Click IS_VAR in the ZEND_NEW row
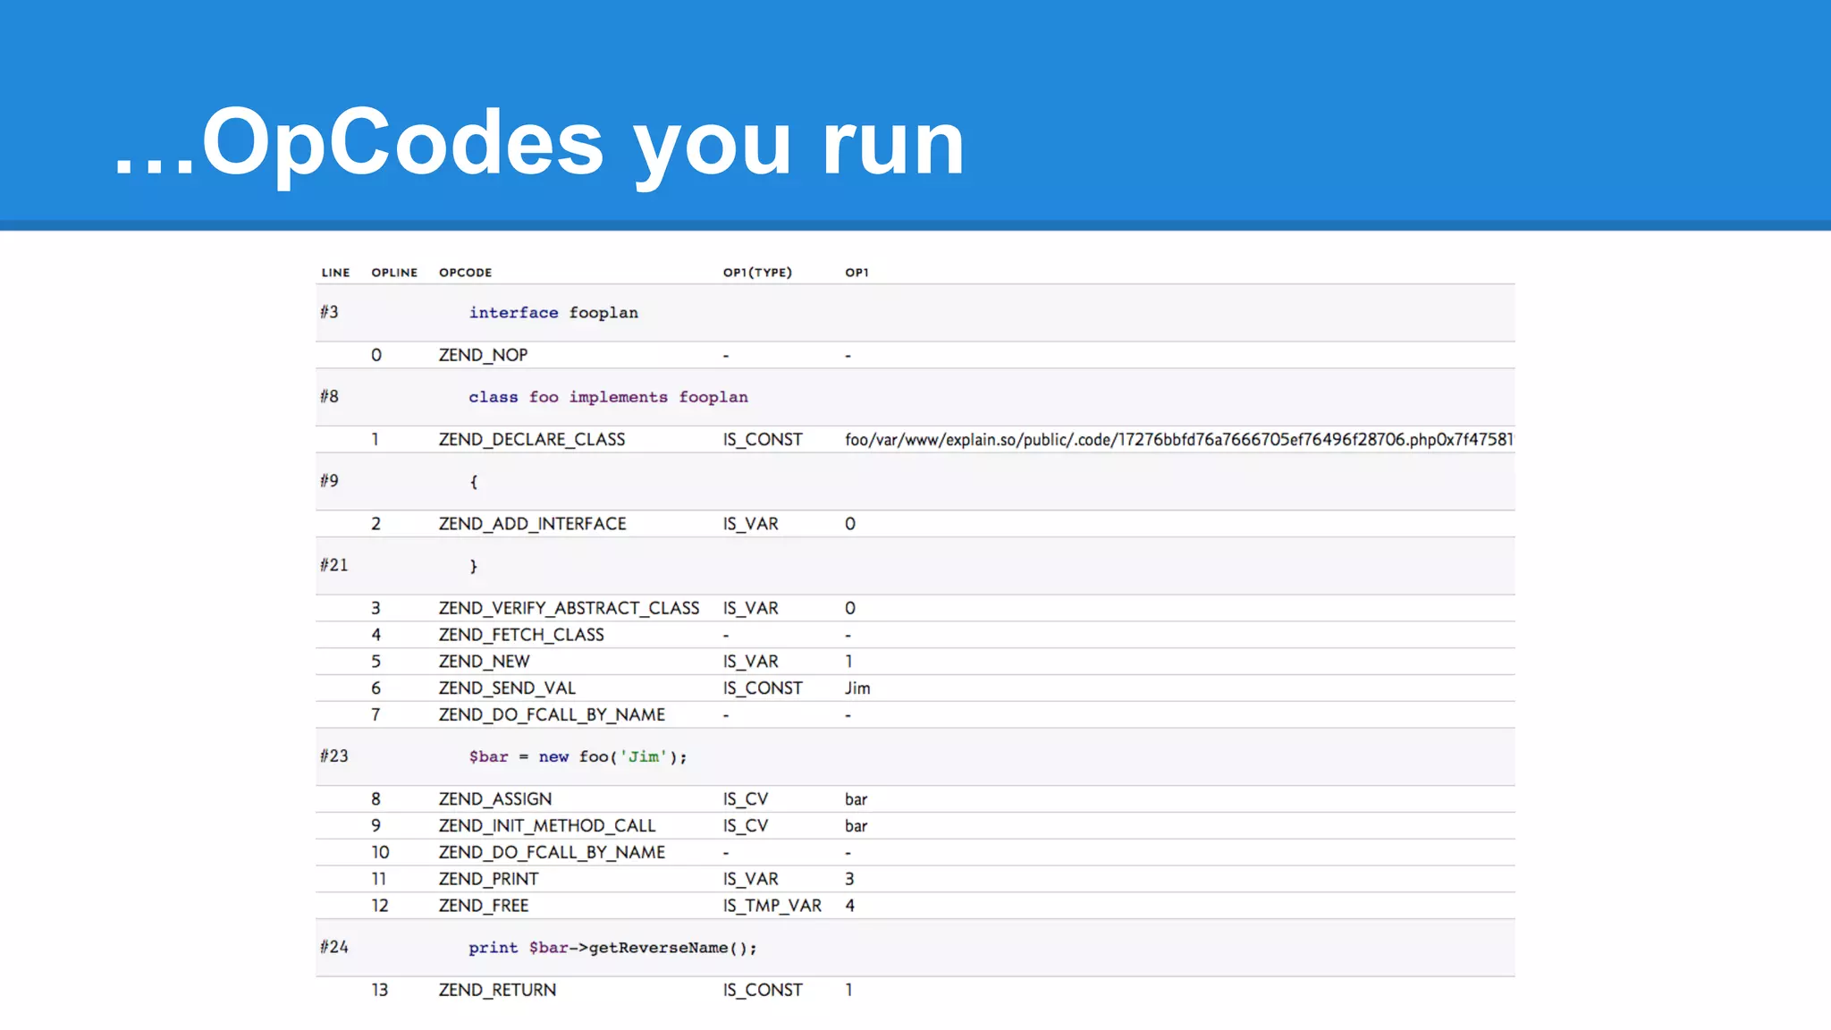 pos(750,662)
